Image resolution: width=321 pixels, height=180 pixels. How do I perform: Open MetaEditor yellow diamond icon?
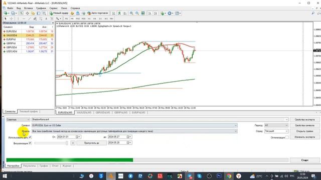[x=72, y=13]
